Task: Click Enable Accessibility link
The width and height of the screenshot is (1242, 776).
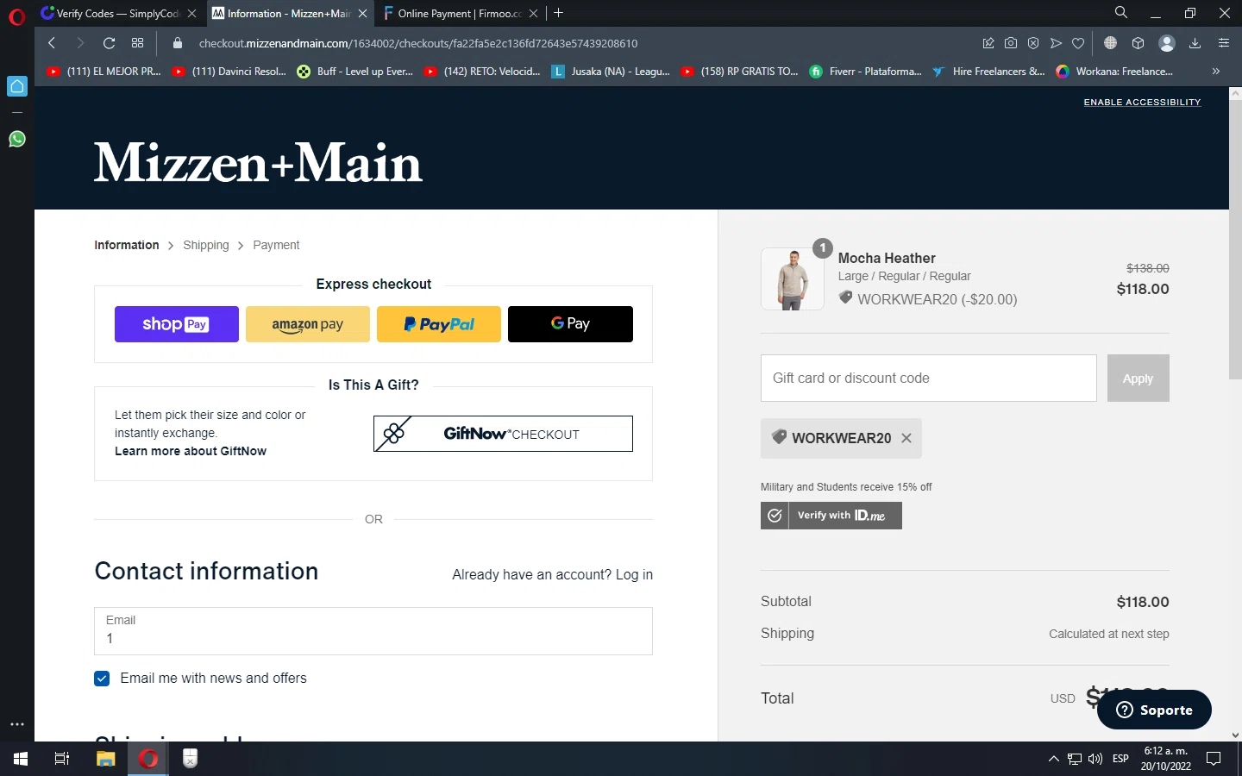Action: click(x=1142, y=102)
